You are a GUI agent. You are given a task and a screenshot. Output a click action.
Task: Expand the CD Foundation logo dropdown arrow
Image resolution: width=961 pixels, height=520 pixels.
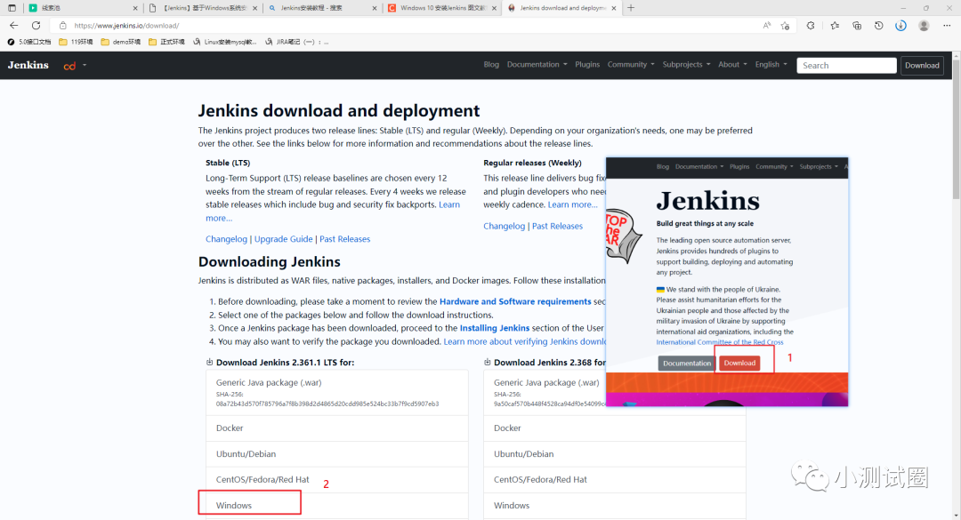click(x=85, y=65)
